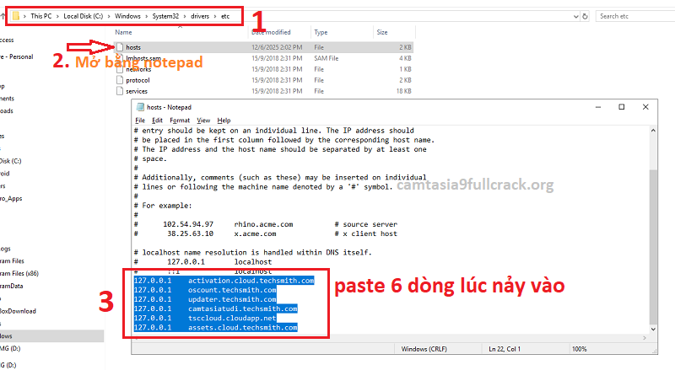675x370 pixels.
Task: Click MG (D:) in the navigation pane
Action: click(10, 348)
